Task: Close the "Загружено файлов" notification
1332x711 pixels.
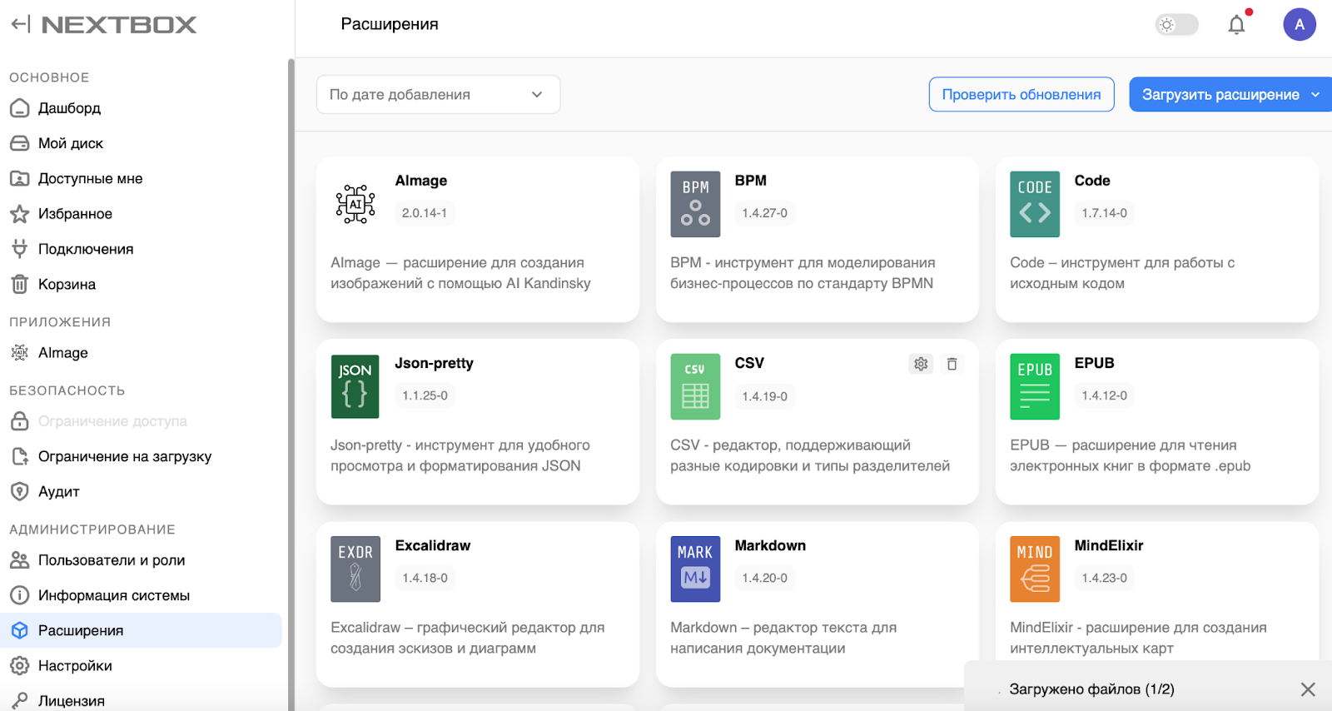Action: pos(1308,689)
